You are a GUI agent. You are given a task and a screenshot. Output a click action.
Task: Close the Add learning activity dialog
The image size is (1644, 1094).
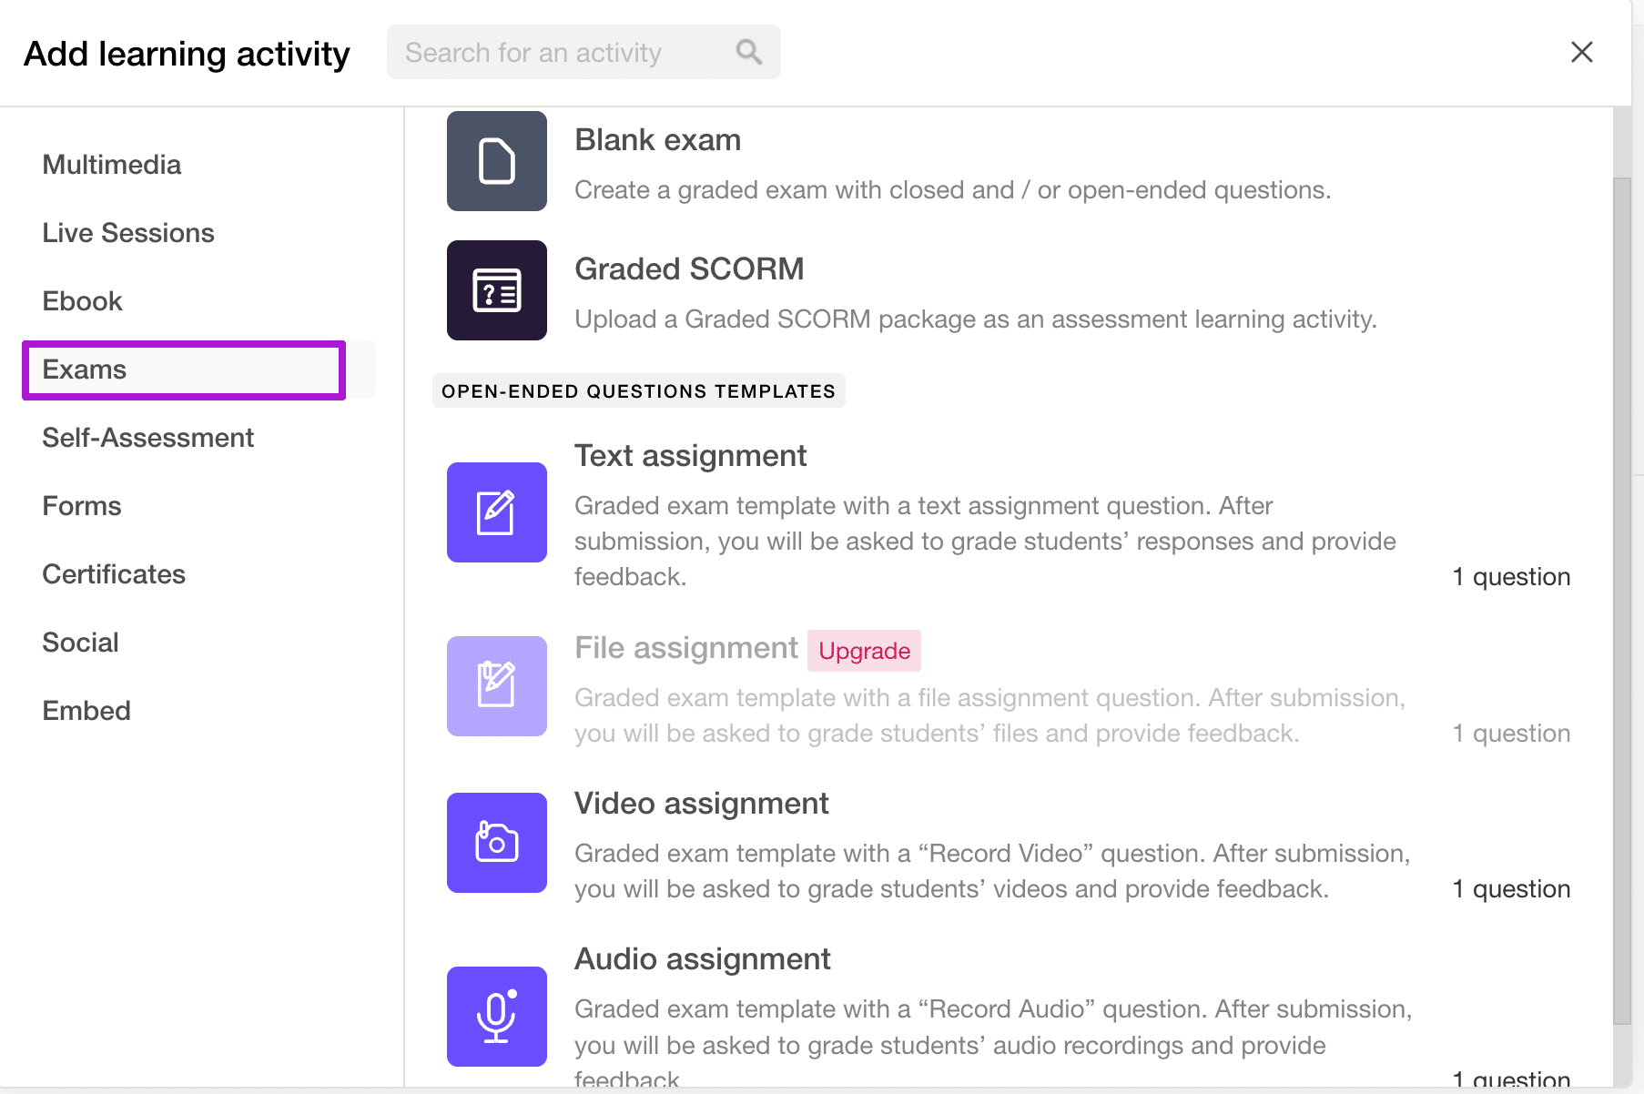(1583, 53)
